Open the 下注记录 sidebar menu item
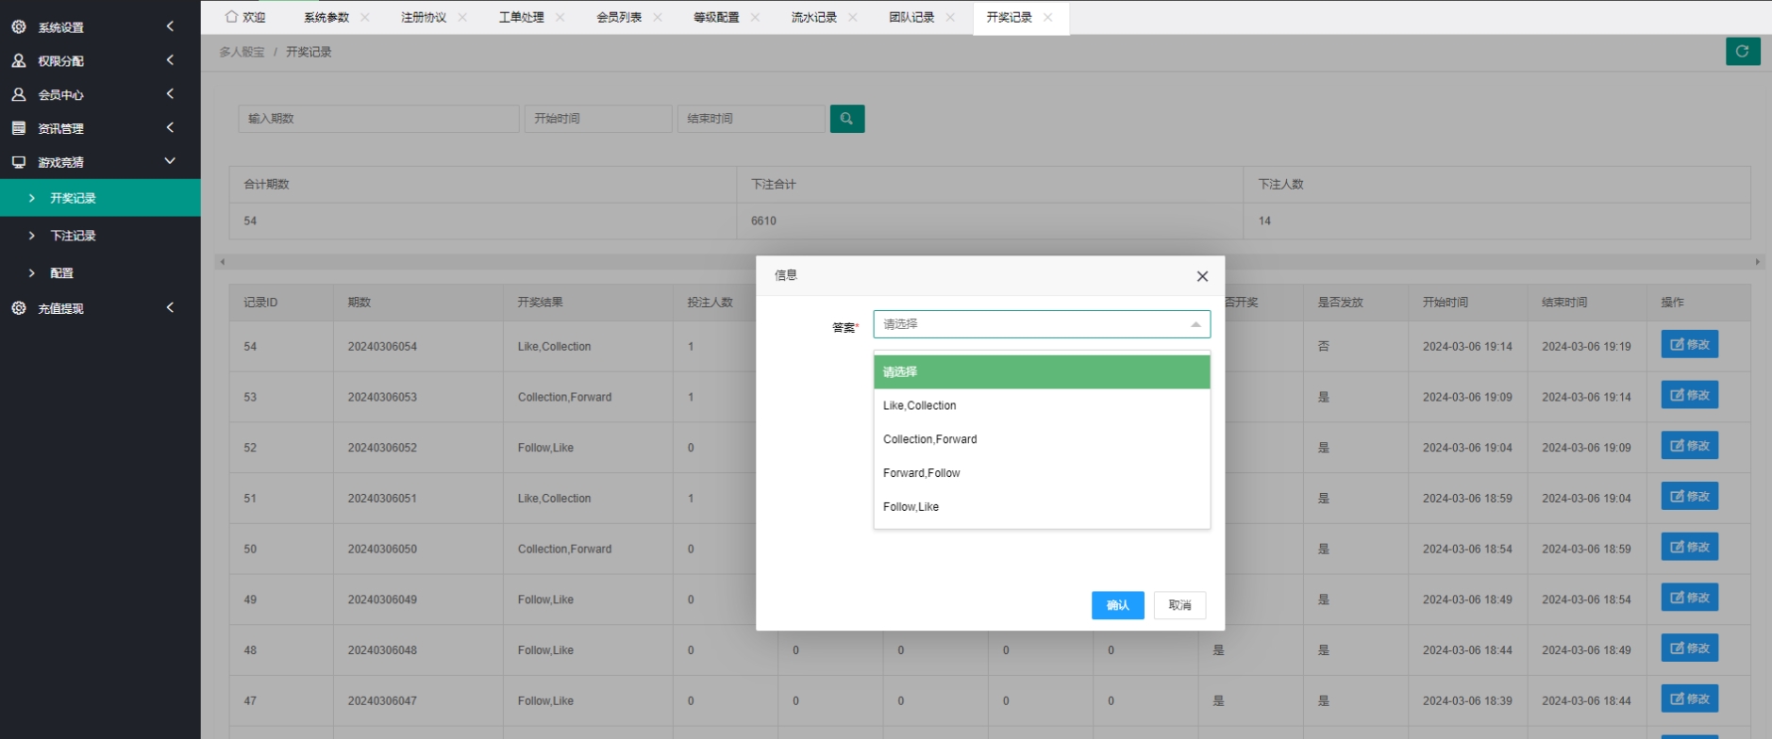This screenshot has height=739, width=1772. click(74, 236)
